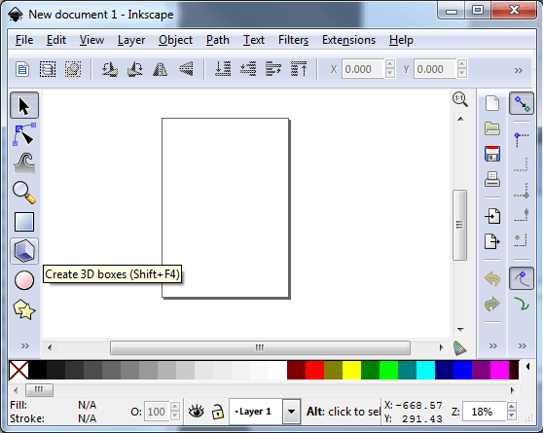Screen dimensions: 543x433
Task: Toggle Layer 1 visibility eye
Action: point(197,412)
